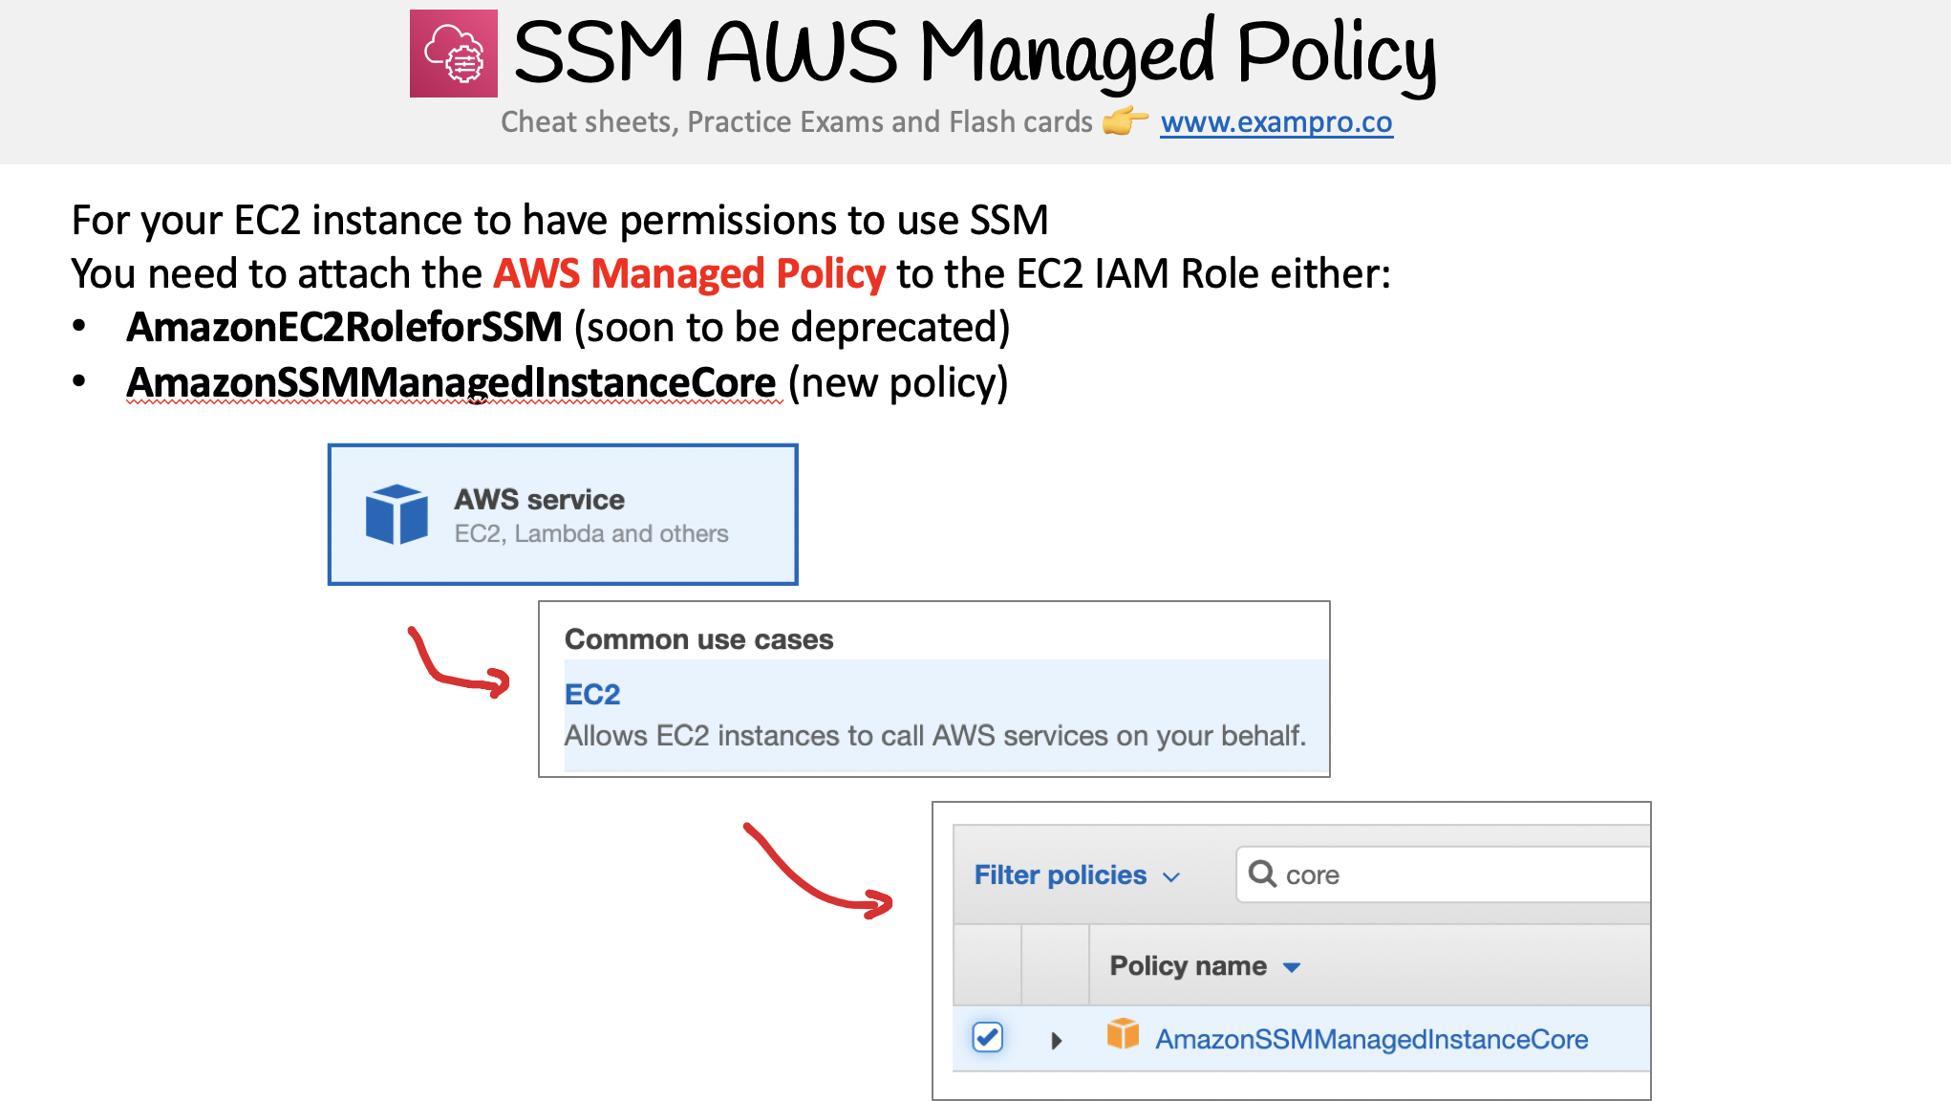1951x1101 pixels.
Task: Click the 'For your EC2 instance' sentence
Action: pyautogui.click(x=560, y=221)
